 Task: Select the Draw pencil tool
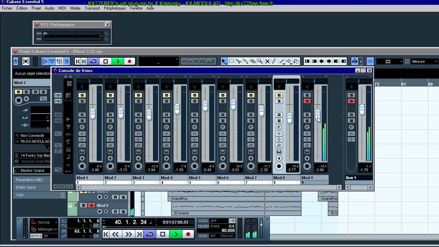click(x=274, y=61)
